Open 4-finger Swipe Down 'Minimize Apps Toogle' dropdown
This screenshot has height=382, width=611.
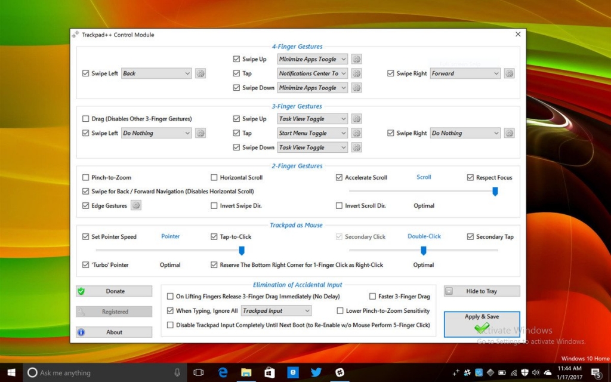312,88
